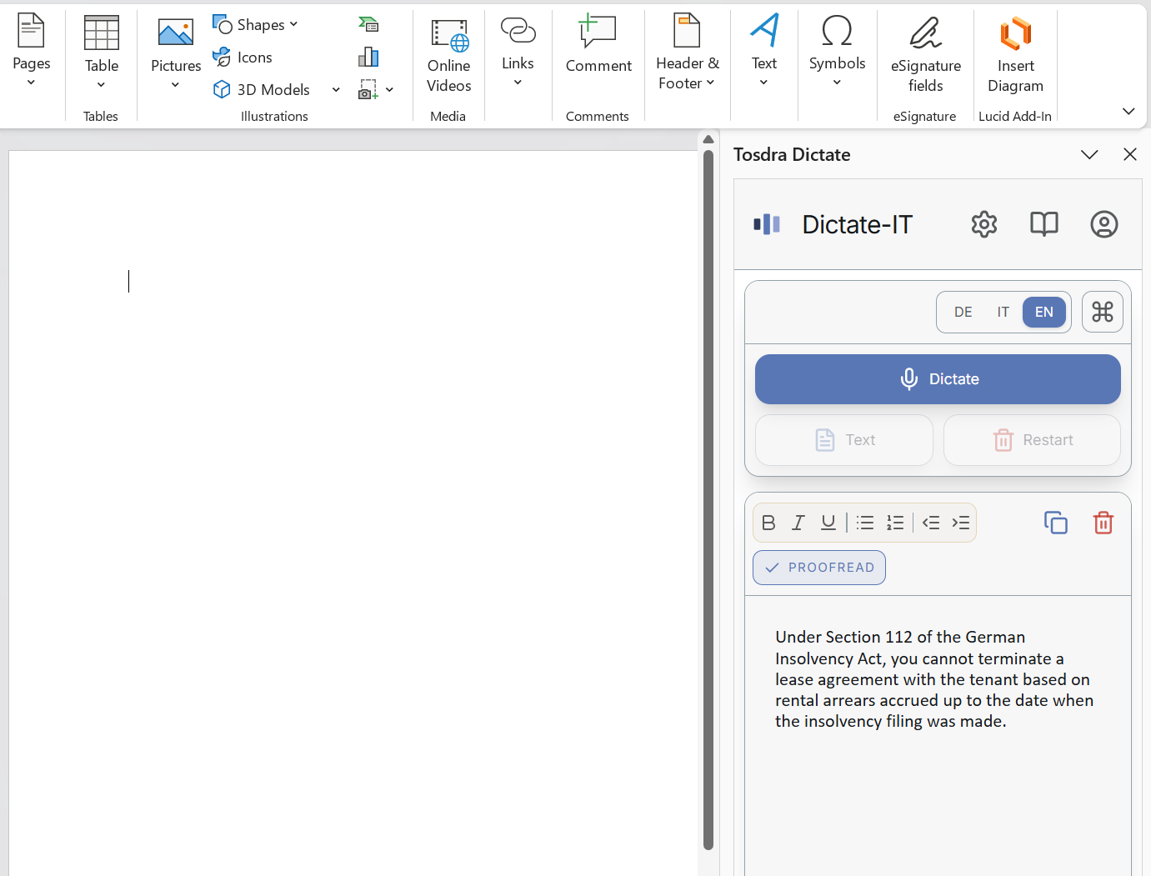Open the Header & Footer menu
This screenshot has height=876, width=1151.
[x=687, y=53]
